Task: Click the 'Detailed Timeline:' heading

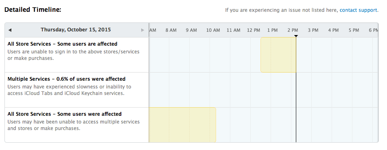Action: pyautogui.click(x=33, y=10)
